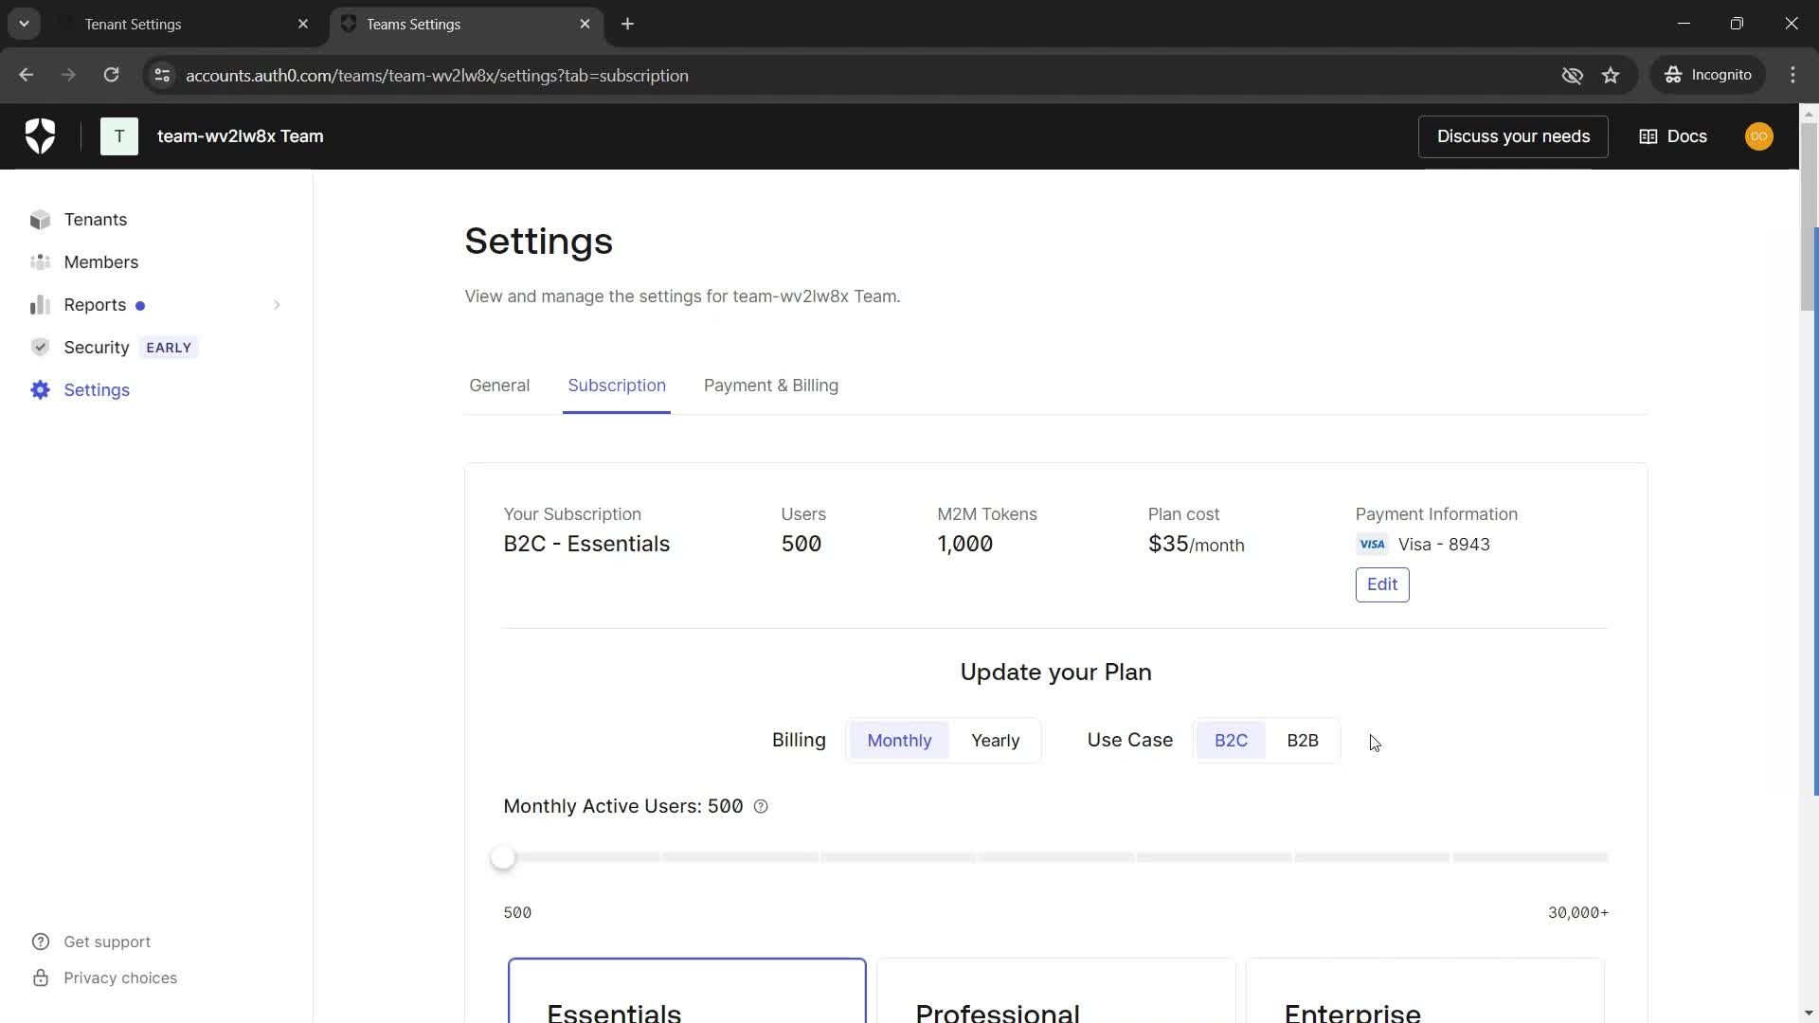Select the Enterprise plan card
The width and height of the screenshot is (1819, 1023).
(x=1425, y=991)
